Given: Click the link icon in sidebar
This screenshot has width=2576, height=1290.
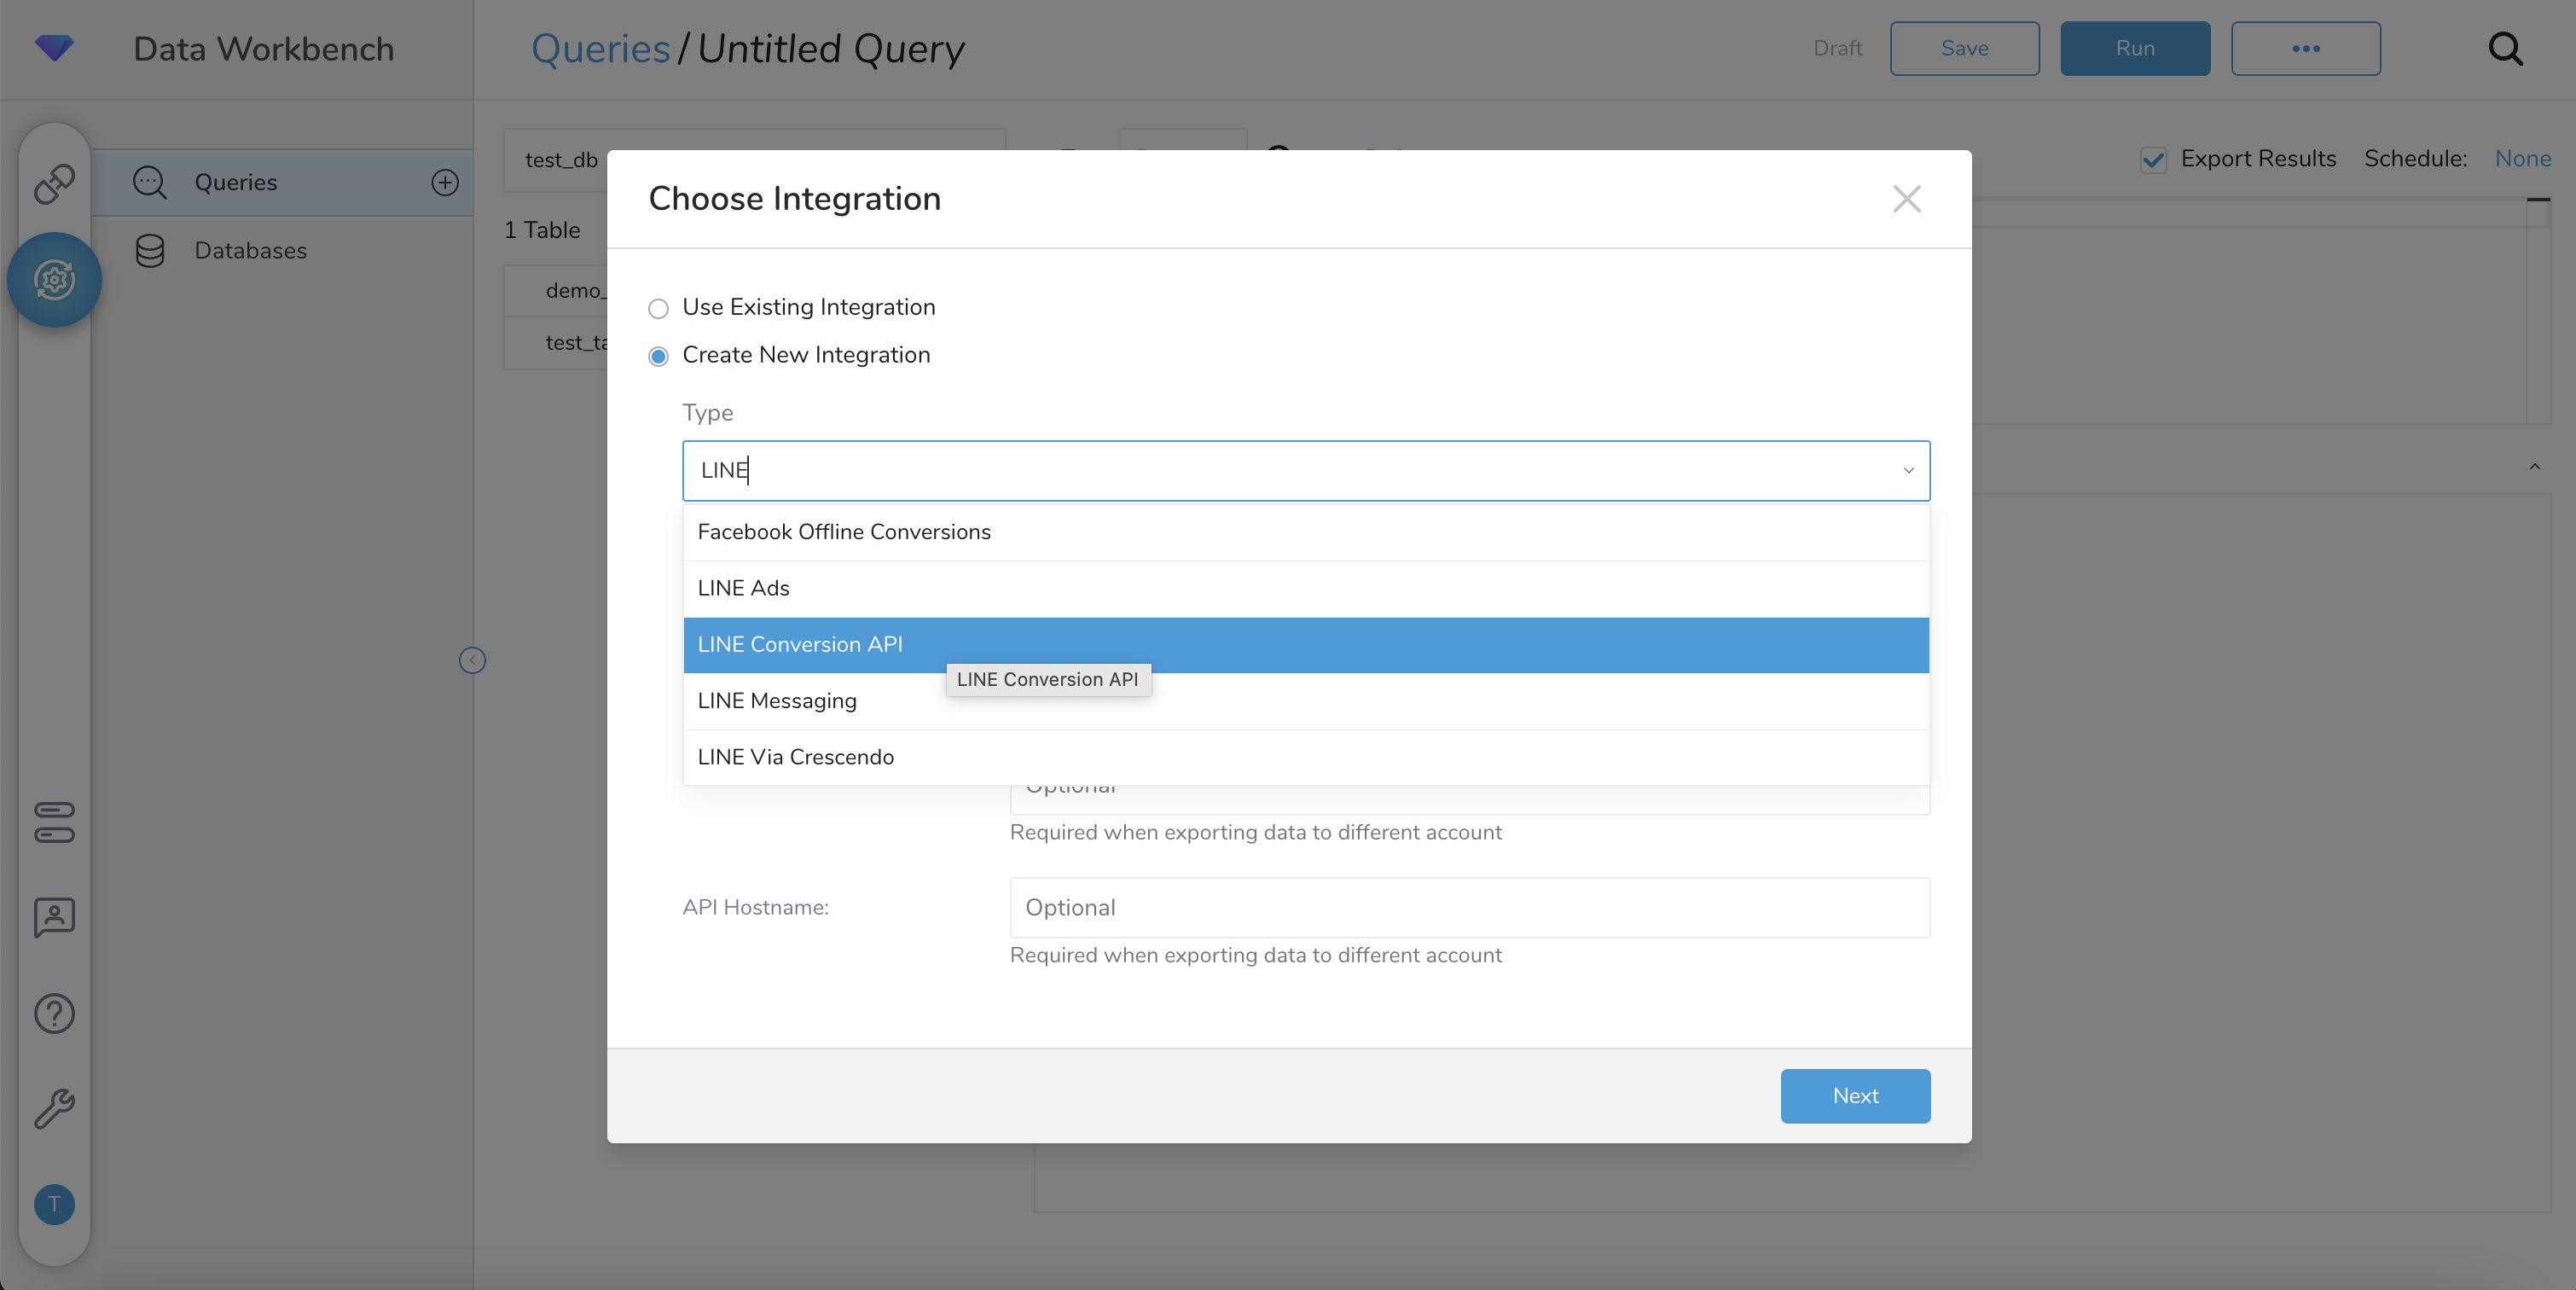Looking at the screenshot, I should point(54,184).
